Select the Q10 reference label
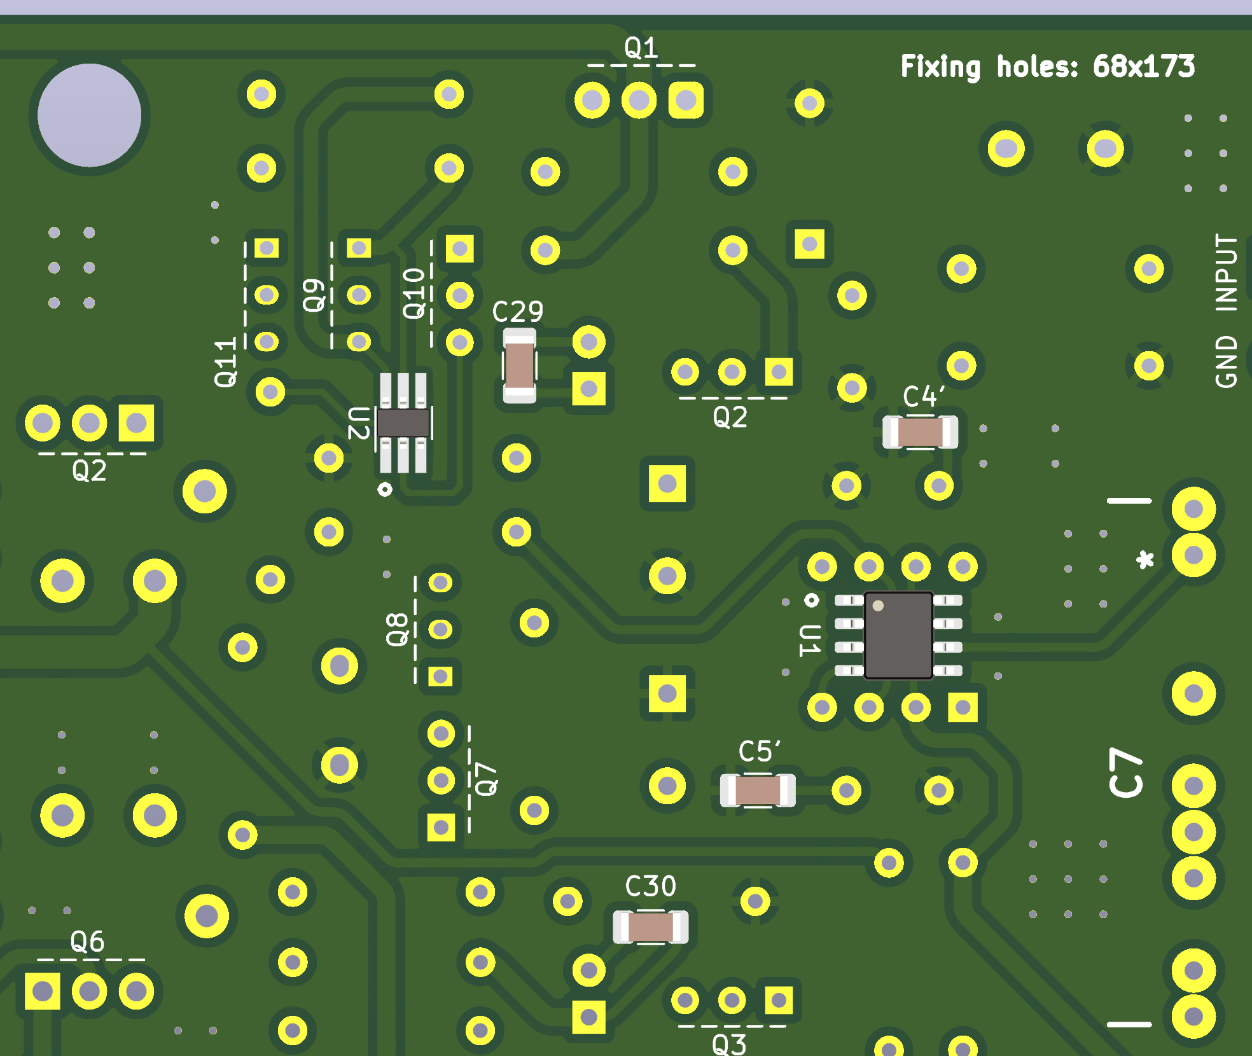Screen dimensions: 1252x1056 (414, 293)
